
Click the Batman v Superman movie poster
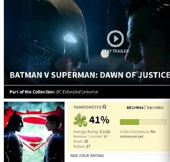(34, 132)
